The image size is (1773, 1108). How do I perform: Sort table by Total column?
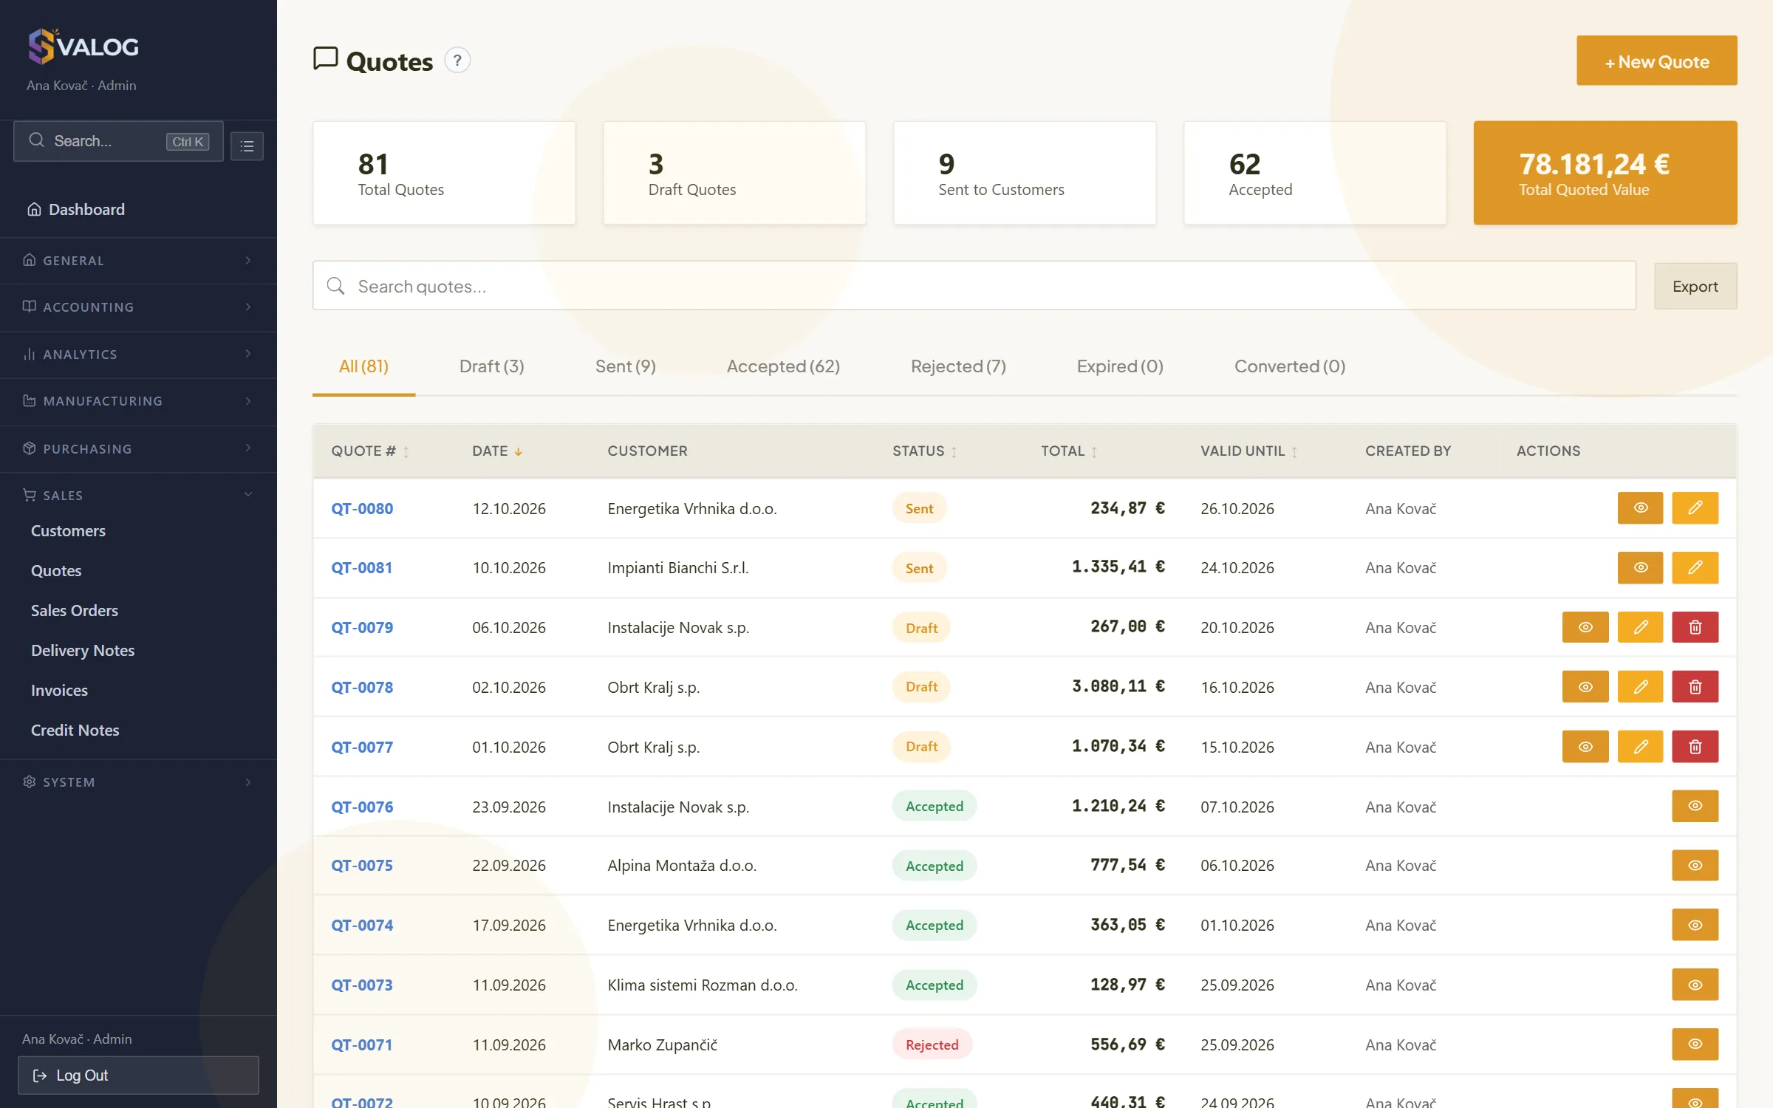point(1069,451)
